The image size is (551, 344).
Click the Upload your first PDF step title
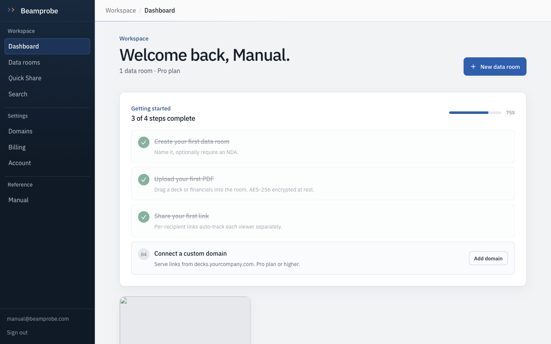pyautogui.click(x=184, y=179)
